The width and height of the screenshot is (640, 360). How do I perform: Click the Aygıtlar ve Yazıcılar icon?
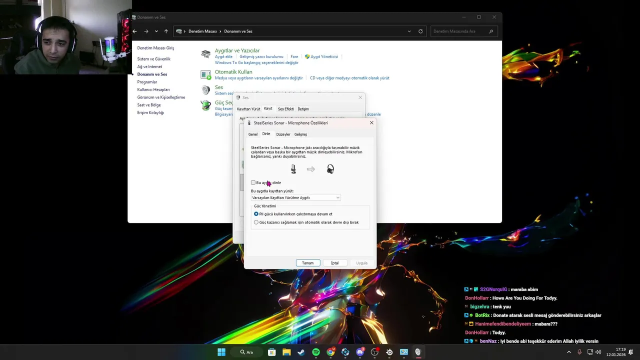(205, 54)
